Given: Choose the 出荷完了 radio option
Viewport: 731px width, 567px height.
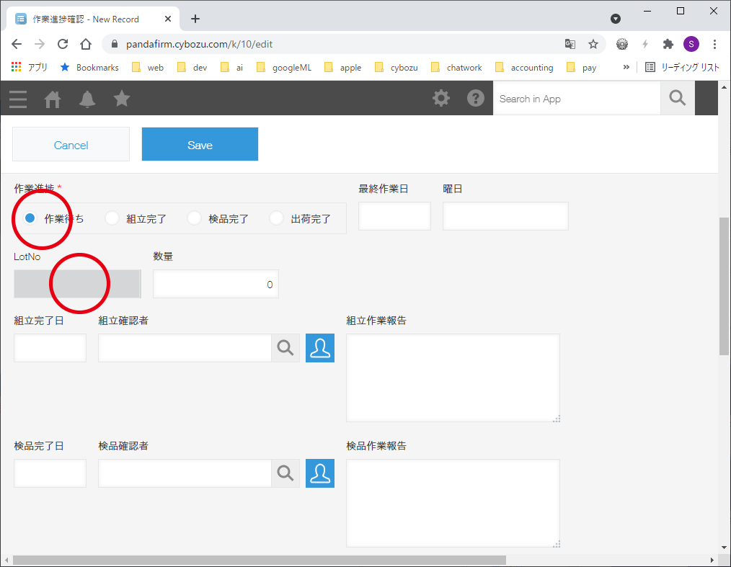Looking at the screenshot, I should click(x=277, y=218).
